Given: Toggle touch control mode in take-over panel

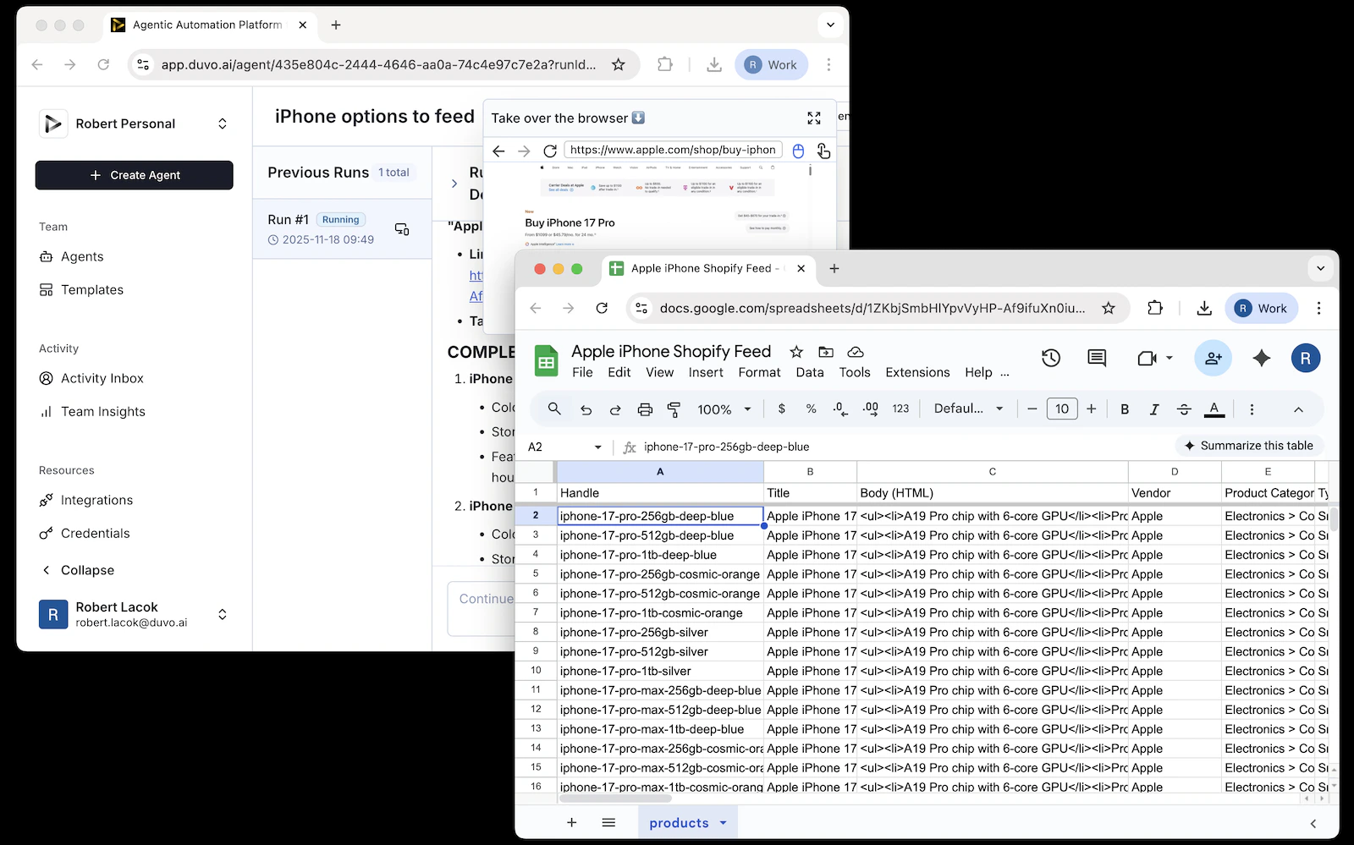Looking at the screenshot, I should coord(823,151).
